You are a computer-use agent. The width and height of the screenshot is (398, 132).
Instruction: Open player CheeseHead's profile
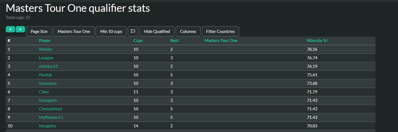[x=50, y=109]
